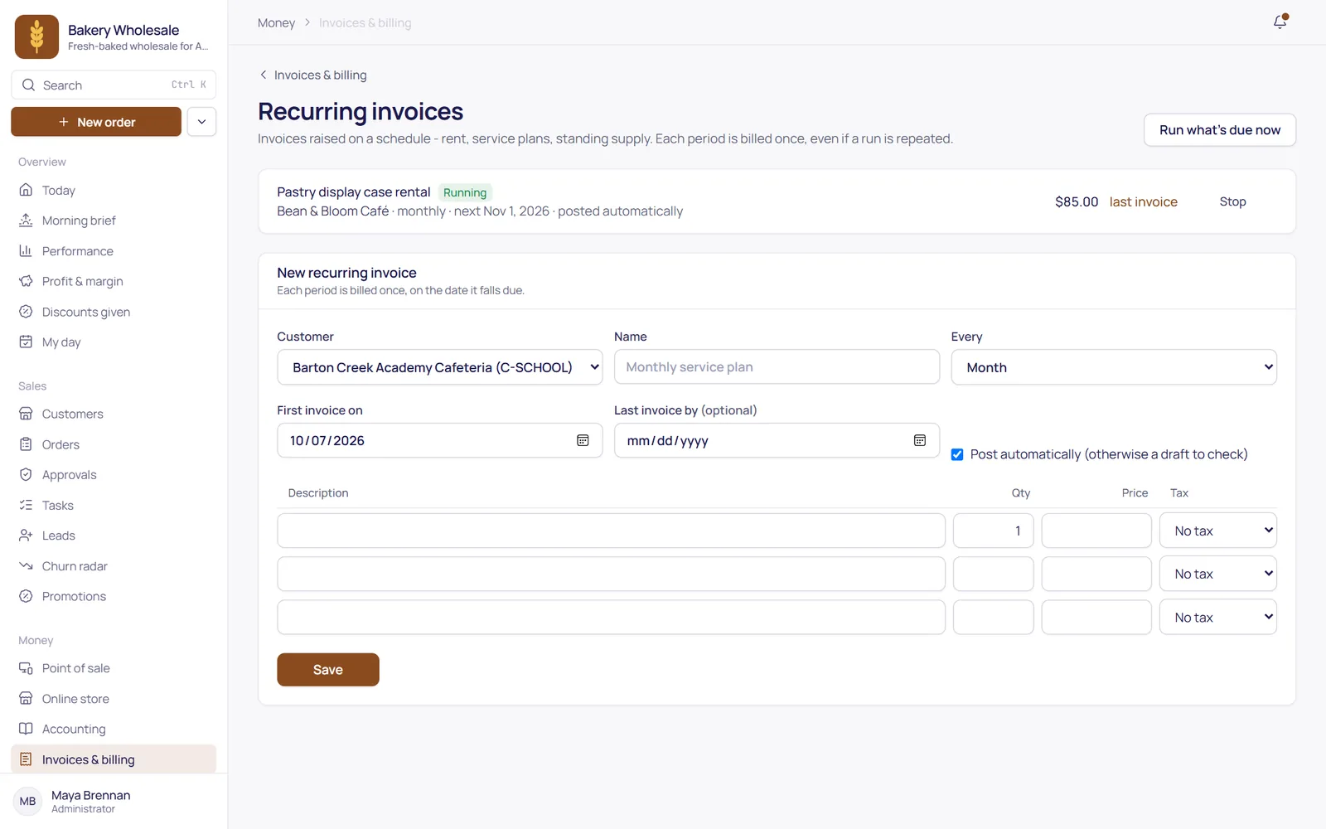This screenshot has height=829, width=1326.
Task: Click the Running status badge
Action: (465, 192)
